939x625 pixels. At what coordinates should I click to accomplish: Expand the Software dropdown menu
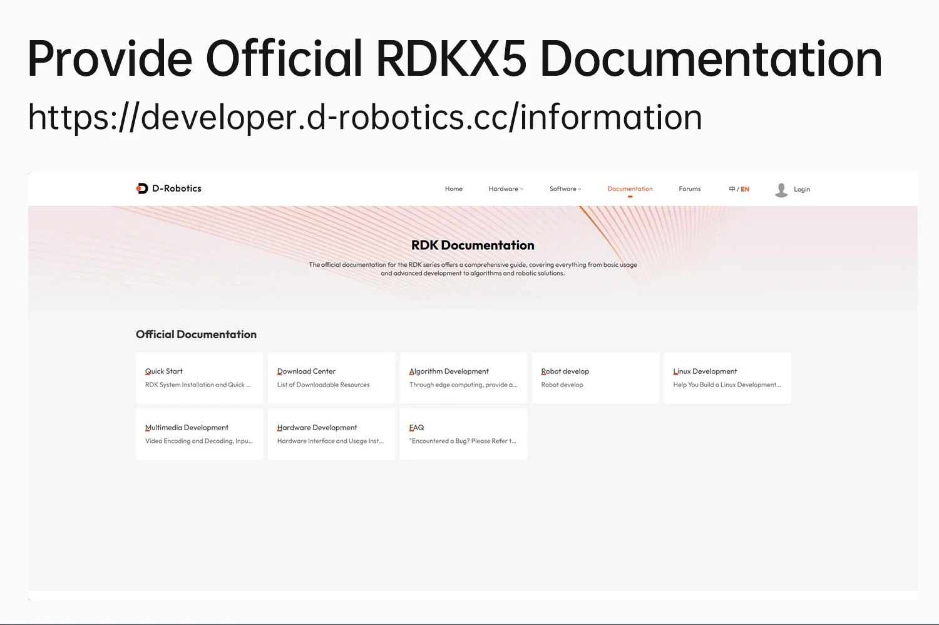[x=565, y=189]
